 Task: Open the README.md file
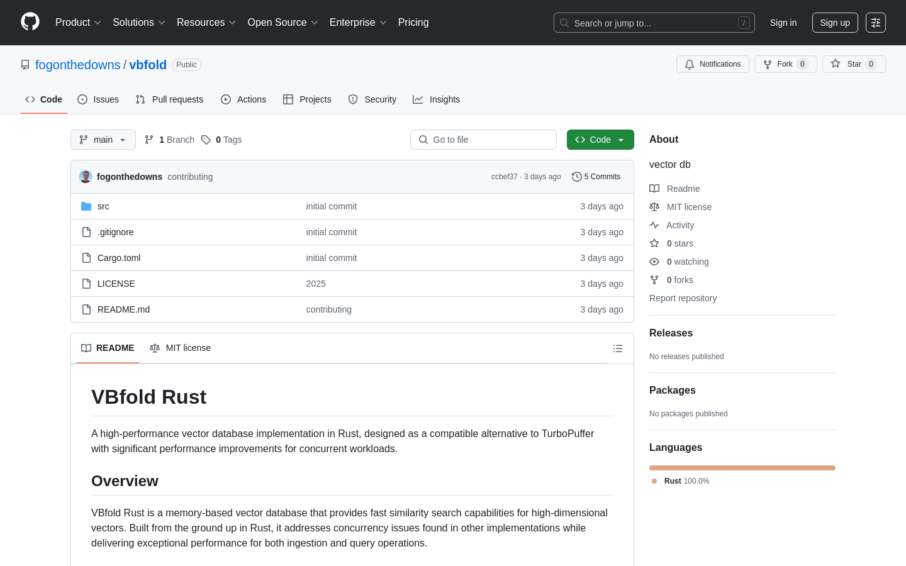124,309
